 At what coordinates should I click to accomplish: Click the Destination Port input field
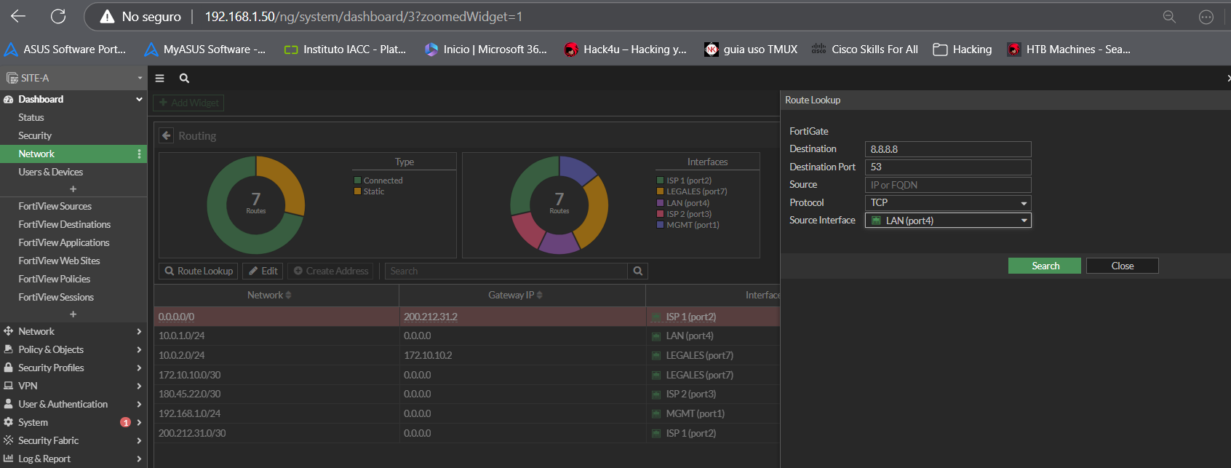click(x=947, y=167)
